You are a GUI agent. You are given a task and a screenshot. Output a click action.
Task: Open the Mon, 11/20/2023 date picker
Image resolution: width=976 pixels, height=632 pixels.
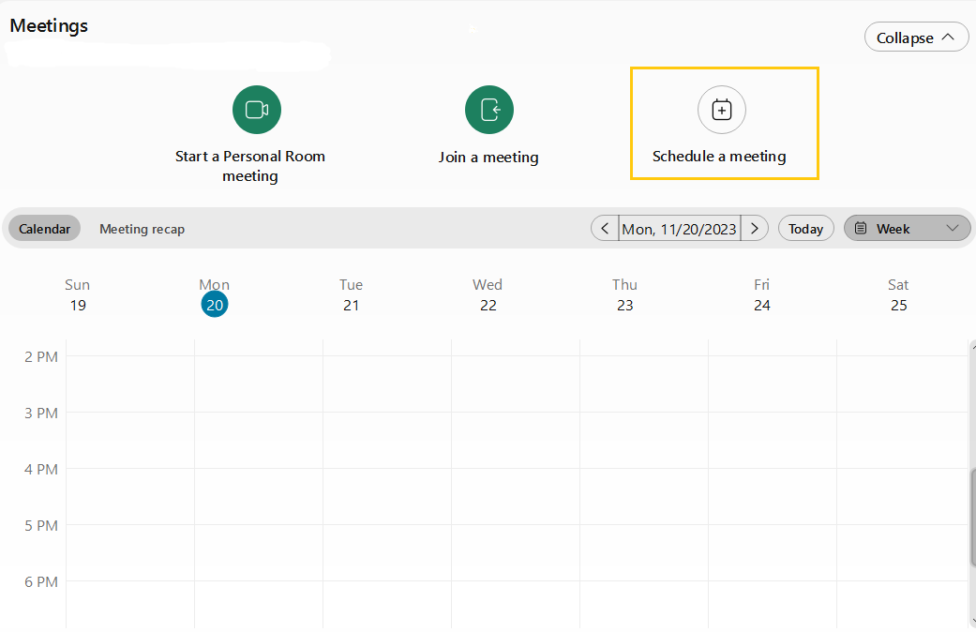click(680, 229)
